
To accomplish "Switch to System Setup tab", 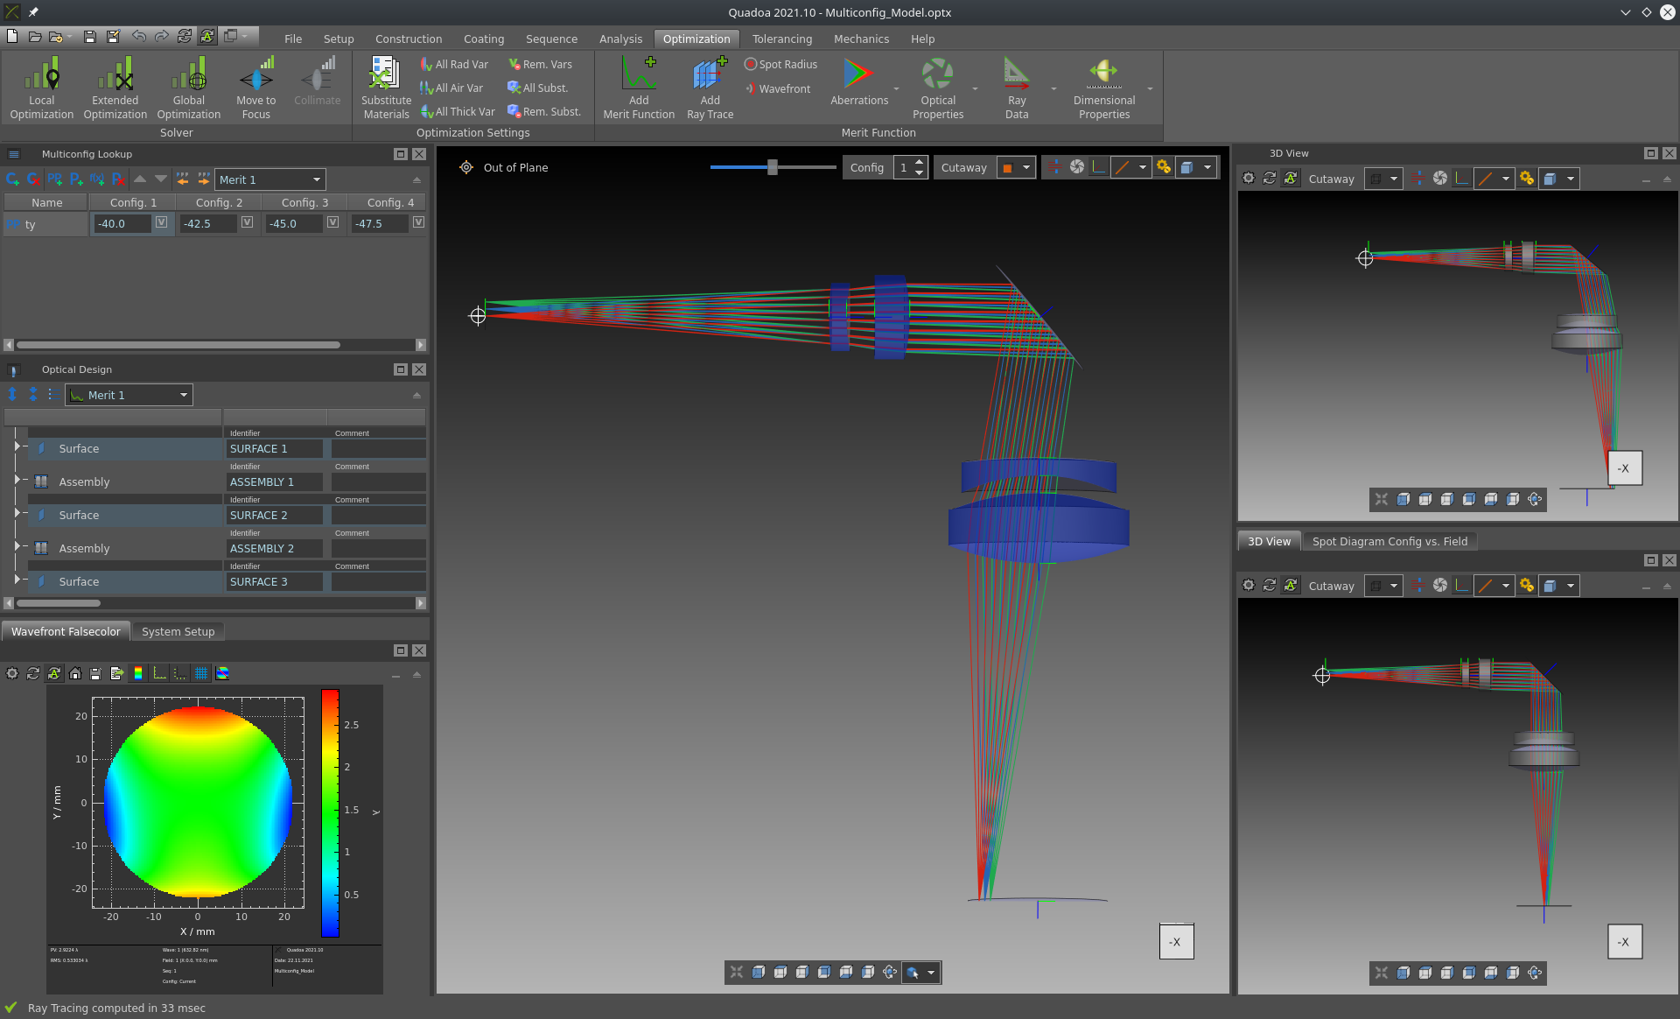I will pos(178,631).
